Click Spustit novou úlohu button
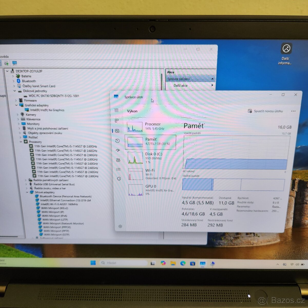308x308 pixels. click(265, 111)
